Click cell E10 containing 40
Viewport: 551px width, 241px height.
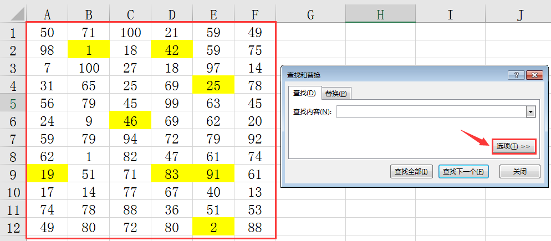pyautogui.click(x=213, y=192)
